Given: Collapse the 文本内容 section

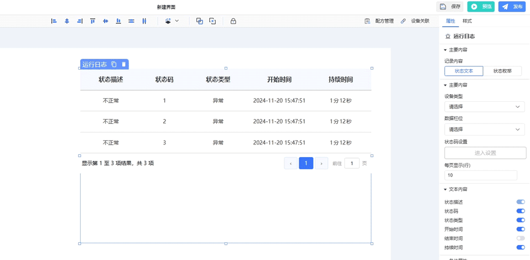Looking at the screenshot, I should point(445,190).
